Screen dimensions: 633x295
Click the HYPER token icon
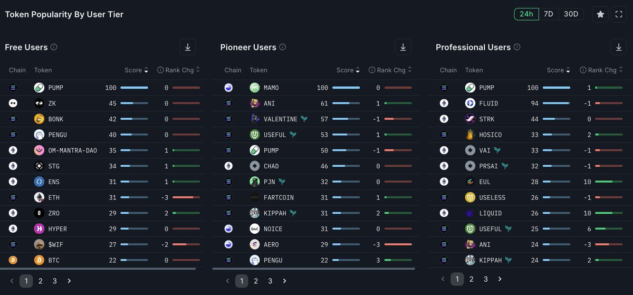39,229
